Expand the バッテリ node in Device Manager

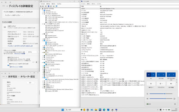[x=42, y=67]
